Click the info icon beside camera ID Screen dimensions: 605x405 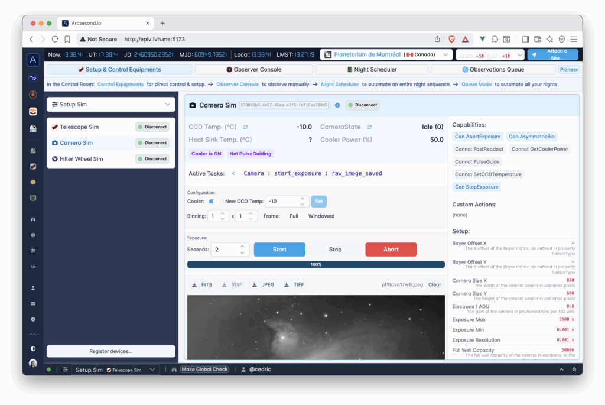[x=337, y=105]
